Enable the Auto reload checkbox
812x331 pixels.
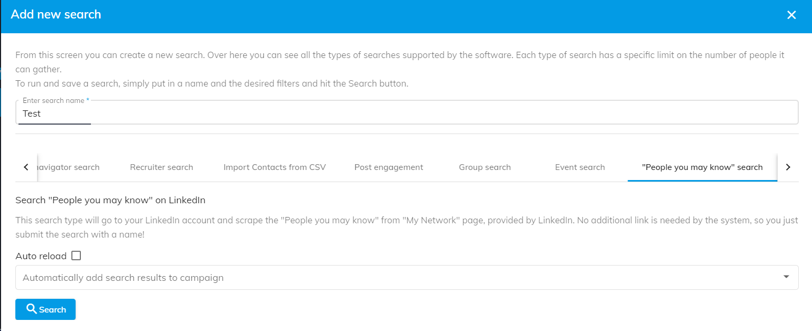click(76, 256)
